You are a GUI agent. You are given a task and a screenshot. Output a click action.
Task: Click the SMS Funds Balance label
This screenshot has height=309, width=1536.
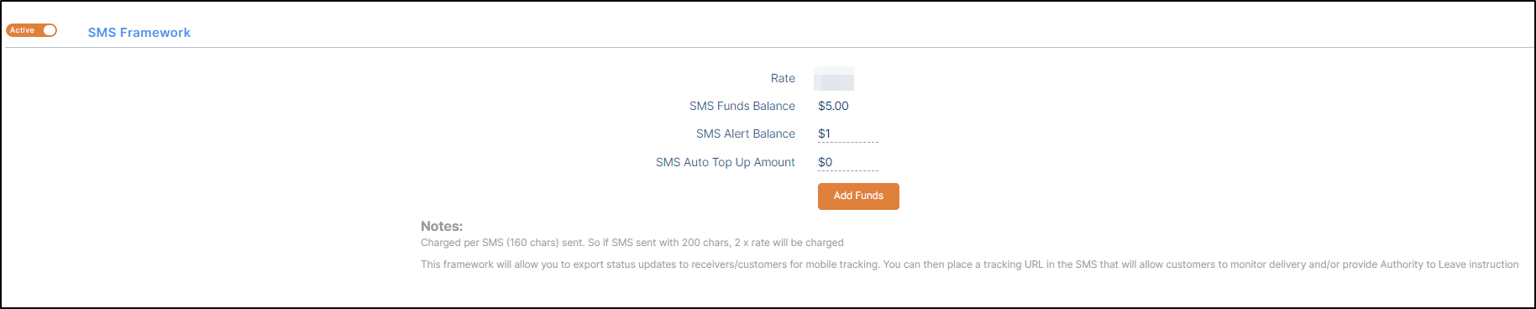coord(742,106)
